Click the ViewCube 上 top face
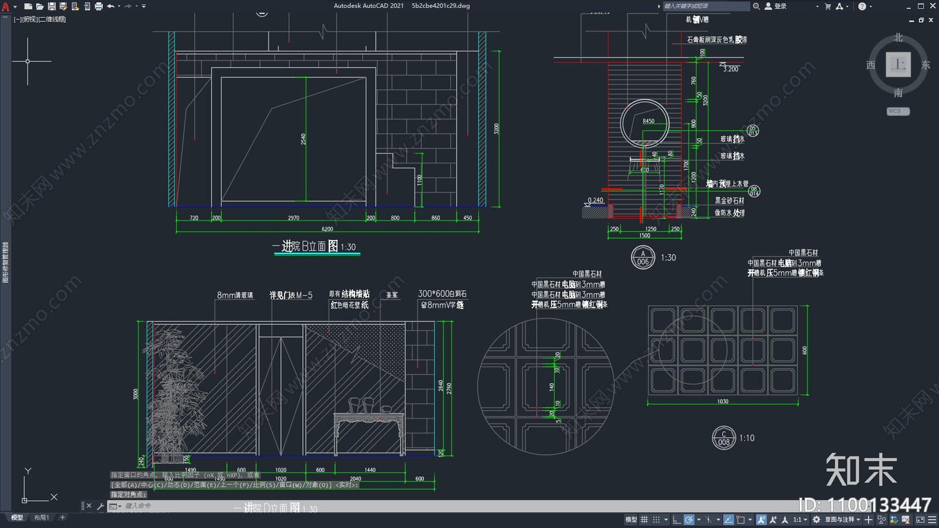The height and width of the screenshot is (528, 939). click(898, 65)
